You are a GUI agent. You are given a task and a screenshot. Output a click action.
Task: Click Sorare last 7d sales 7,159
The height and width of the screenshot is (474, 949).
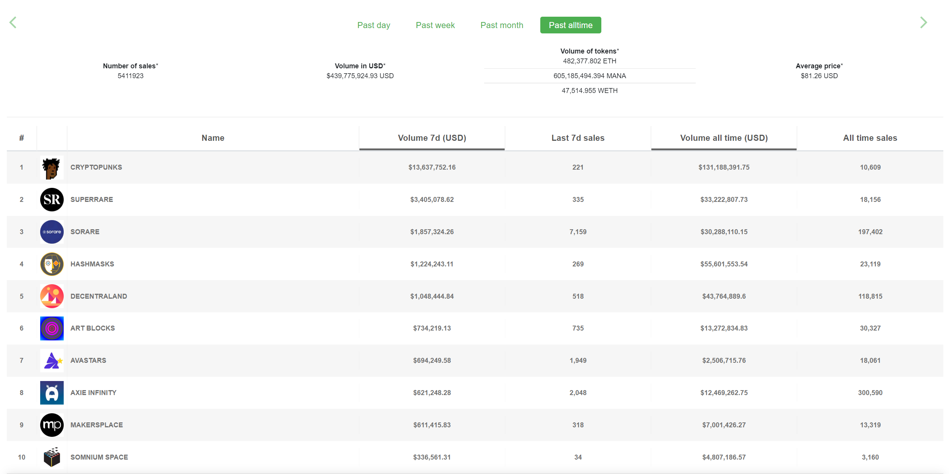578,232
